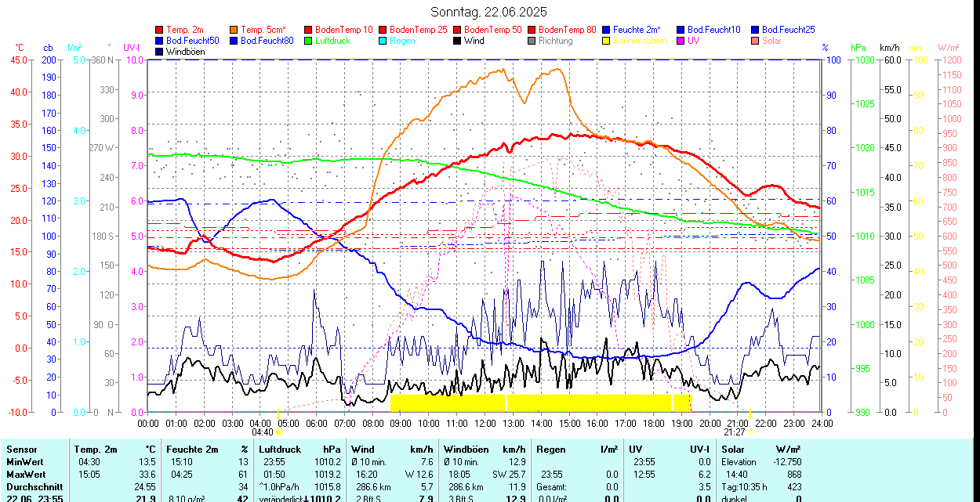Click the Luftdruck column header in table
The image size is (980, 502).
tap(280, 450)
